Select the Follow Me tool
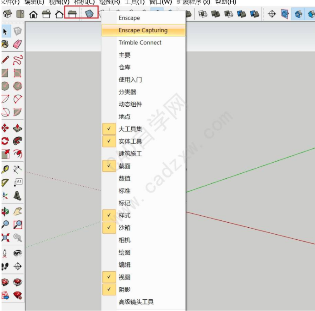315x311 pixels. 17,141
